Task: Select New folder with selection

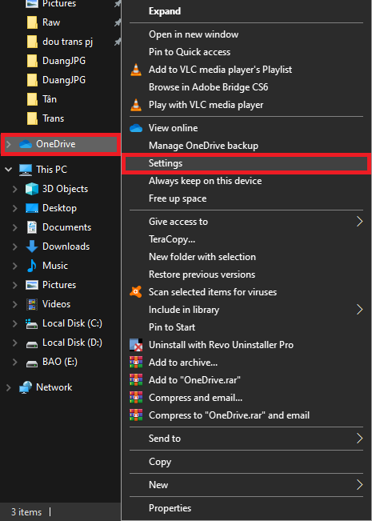Action: point(246,257)
